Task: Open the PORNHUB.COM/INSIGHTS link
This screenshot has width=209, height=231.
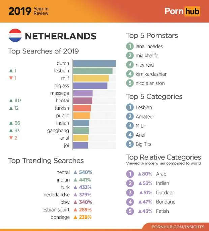Action: (178, 226)
